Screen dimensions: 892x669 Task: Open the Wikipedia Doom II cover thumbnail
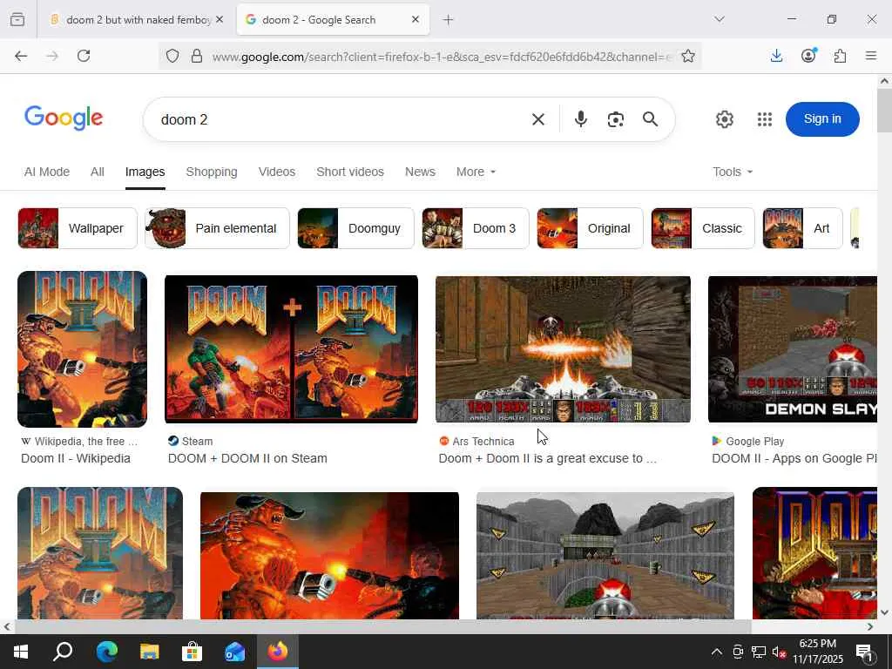[x=83, y=348]
